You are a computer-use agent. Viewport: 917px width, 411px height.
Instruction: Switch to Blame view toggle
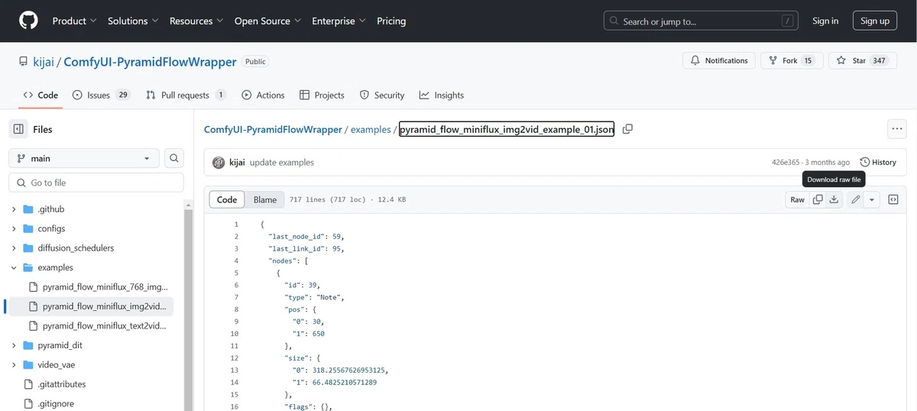click(x=265, y=199)
